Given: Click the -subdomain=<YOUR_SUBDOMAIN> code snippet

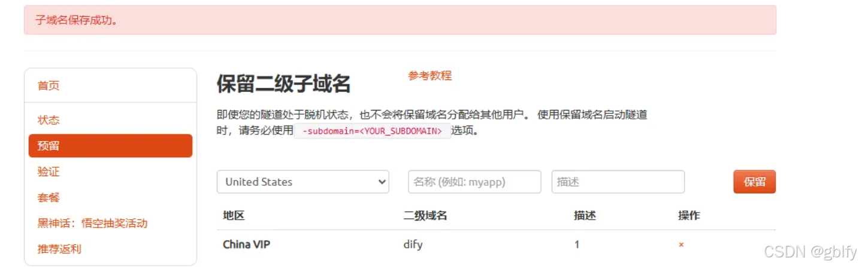Looking at the screenshot, I should tap(372, 131).
